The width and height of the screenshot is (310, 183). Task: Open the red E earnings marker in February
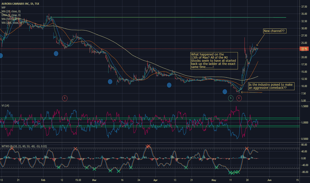[65, 98]
